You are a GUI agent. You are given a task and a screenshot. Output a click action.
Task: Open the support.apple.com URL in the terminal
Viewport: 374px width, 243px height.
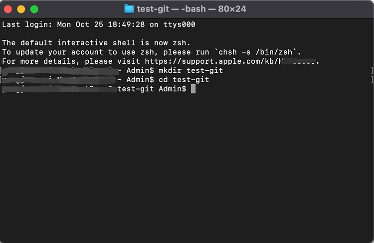click(231, 61)
